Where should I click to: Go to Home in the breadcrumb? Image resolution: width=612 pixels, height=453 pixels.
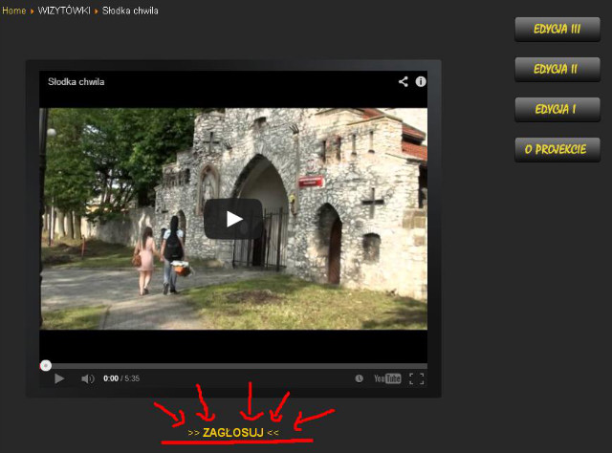14,11
